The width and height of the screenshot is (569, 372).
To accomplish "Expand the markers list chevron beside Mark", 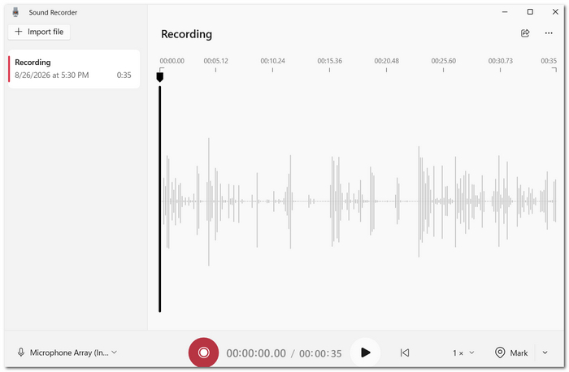I will tap(545, 353).
